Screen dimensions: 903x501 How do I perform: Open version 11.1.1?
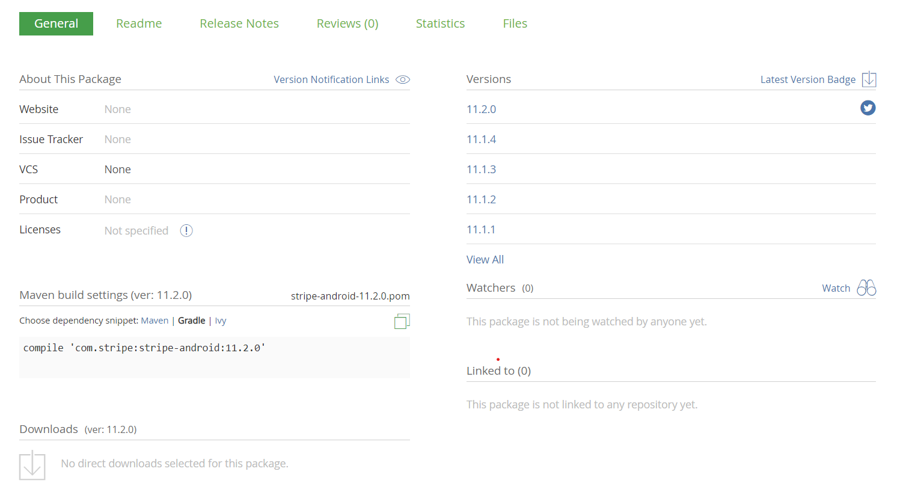[x=481, y=229]
